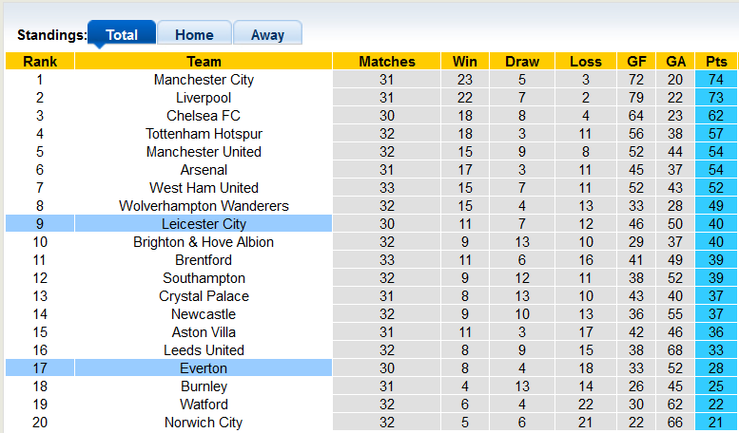Click the GF column header

(x=637, y=62)
